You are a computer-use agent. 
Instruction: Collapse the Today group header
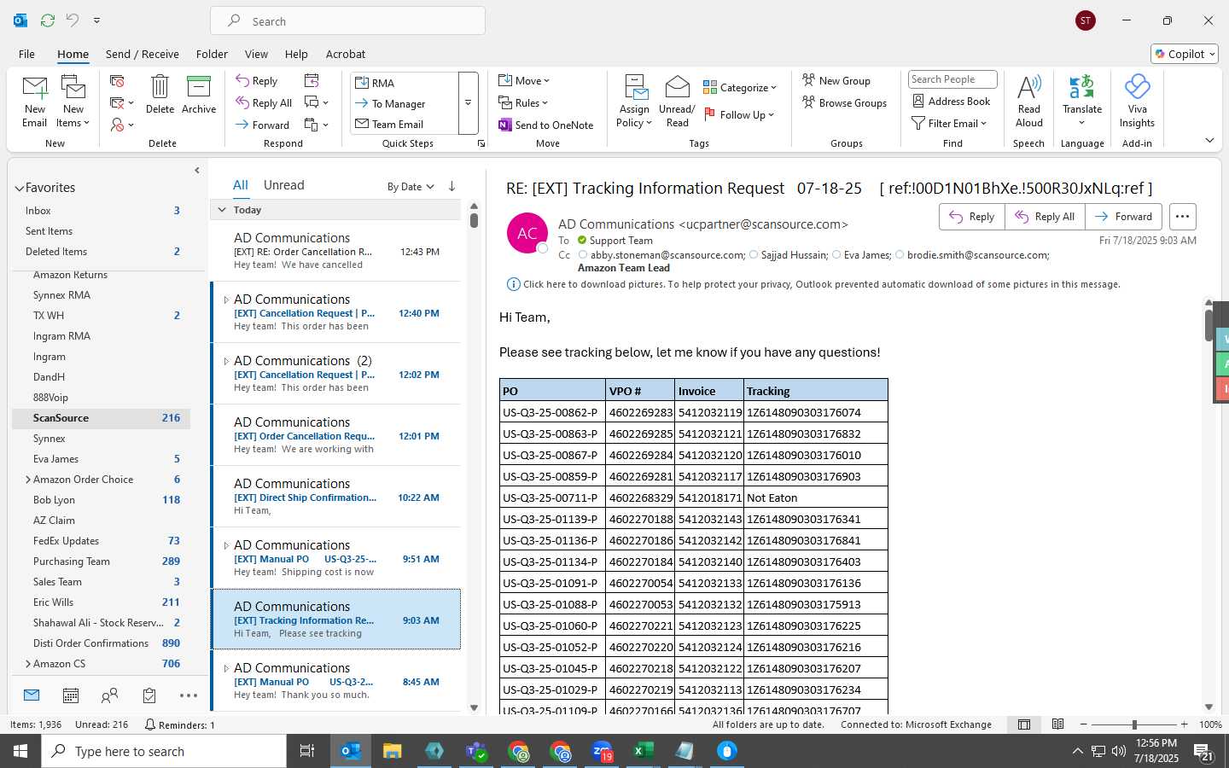pyautogui.click(x=222, y=210)
